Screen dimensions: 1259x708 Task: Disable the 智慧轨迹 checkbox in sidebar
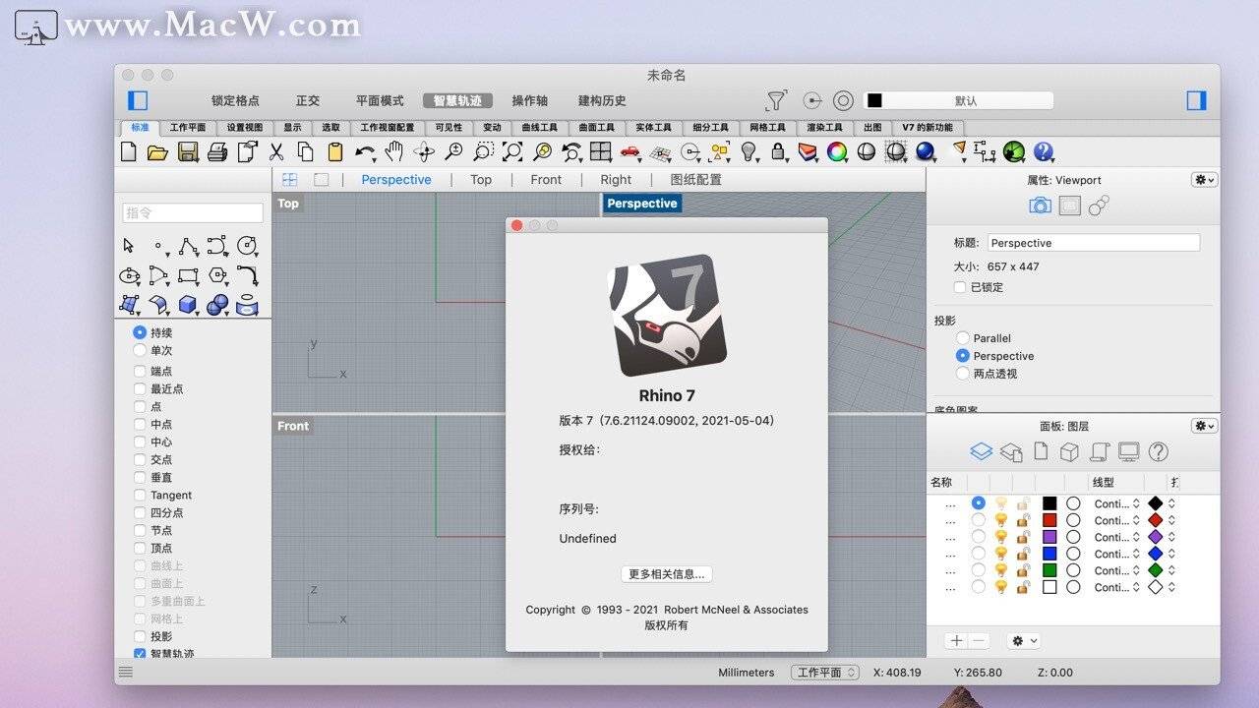140,654
